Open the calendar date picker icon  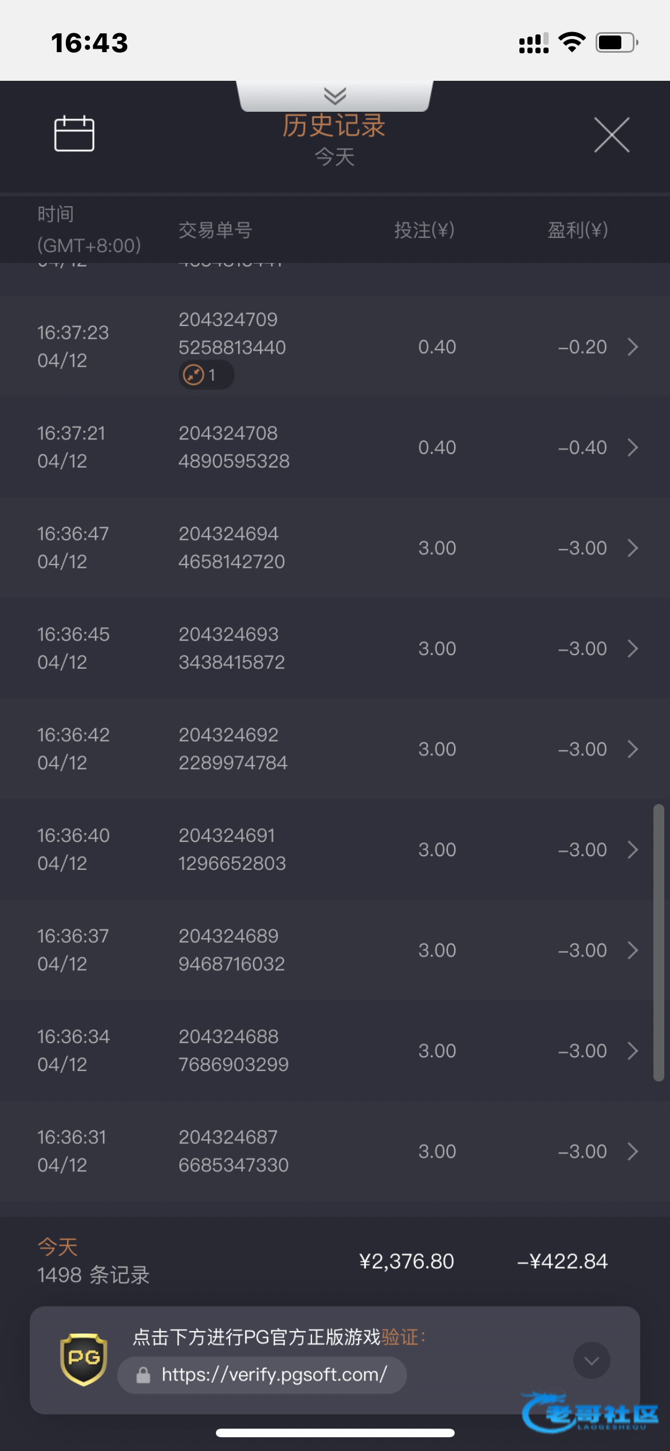74,134
